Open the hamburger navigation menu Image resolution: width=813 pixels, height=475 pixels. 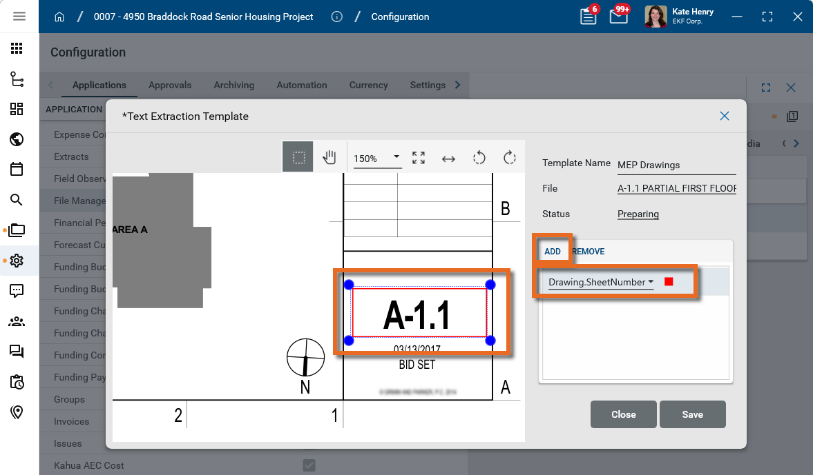point(19,17)
